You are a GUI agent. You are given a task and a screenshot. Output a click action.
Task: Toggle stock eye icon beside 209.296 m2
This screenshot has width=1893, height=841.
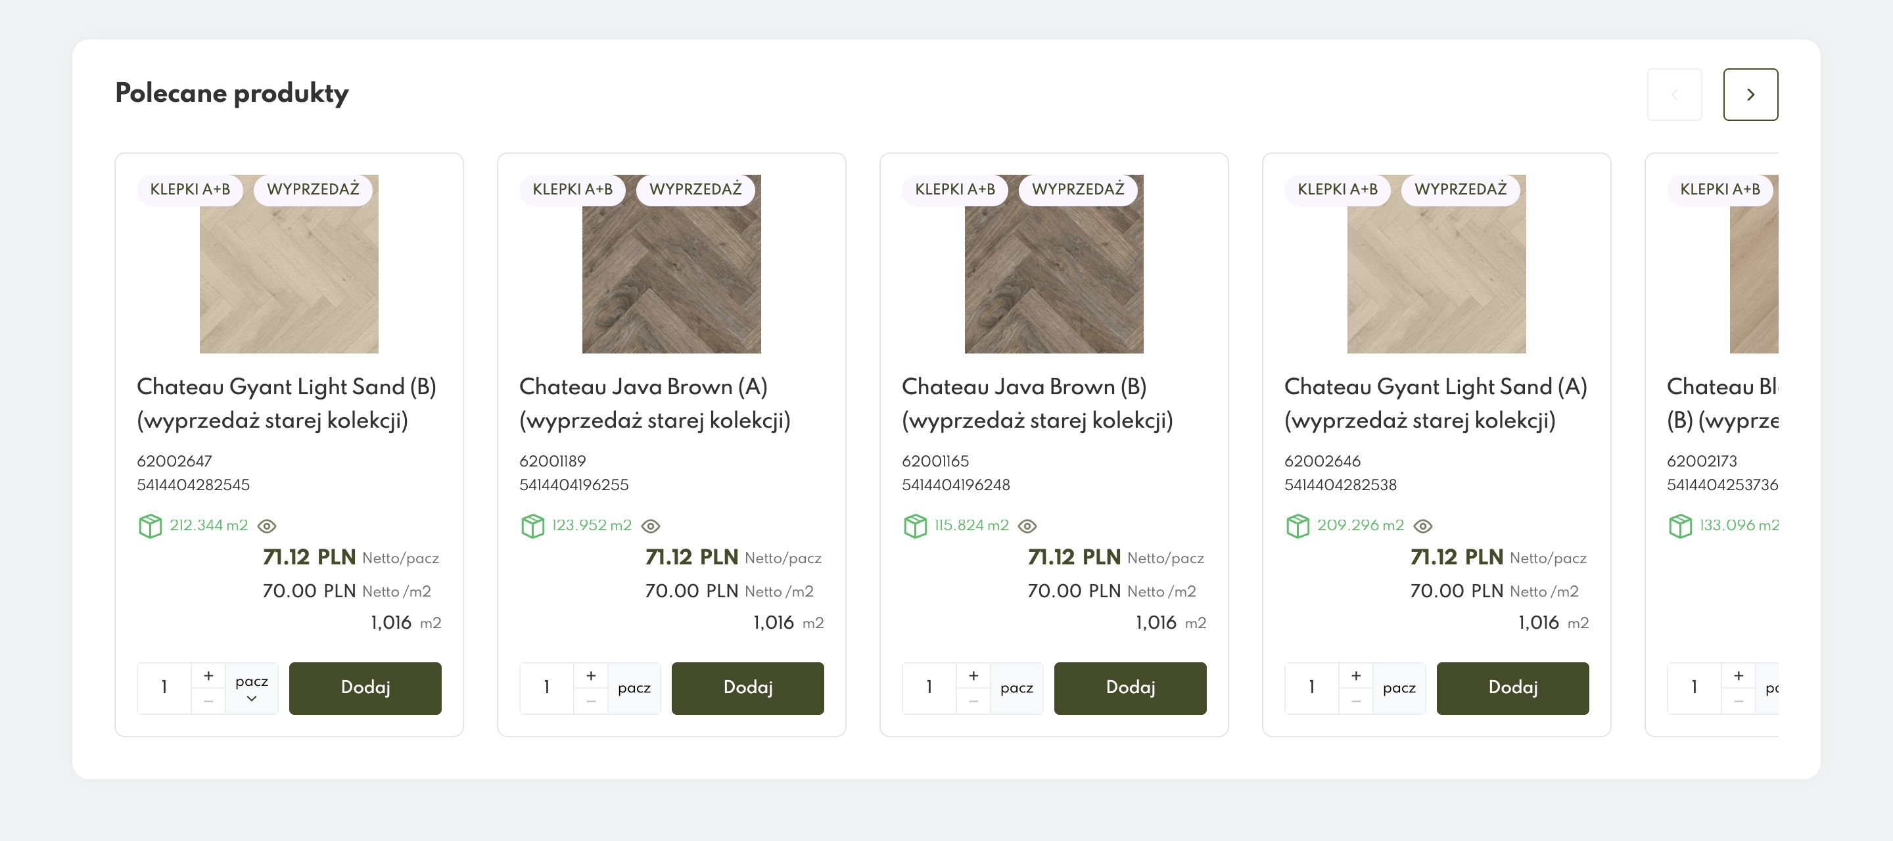tap(1422, 526)
